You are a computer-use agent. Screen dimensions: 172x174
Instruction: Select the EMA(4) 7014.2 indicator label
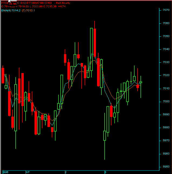coord(11,11)
